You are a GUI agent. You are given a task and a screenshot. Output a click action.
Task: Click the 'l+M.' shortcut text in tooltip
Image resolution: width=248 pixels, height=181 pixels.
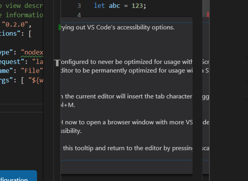[x=68, y=105]
